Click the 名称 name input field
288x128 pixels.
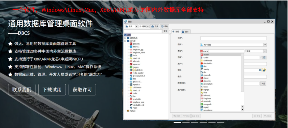pos(233,38)
